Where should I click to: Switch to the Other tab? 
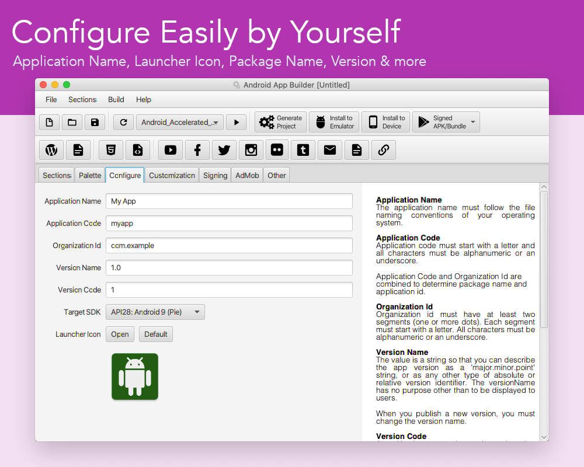(276, 175)
